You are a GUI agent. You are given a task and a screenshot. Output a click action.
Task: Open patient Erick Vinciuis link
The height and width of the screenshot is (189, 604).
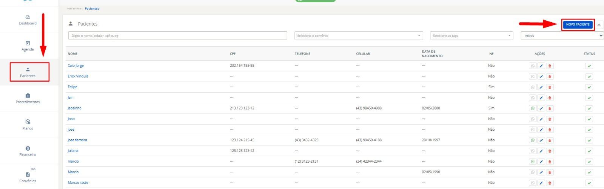(78, 76)
